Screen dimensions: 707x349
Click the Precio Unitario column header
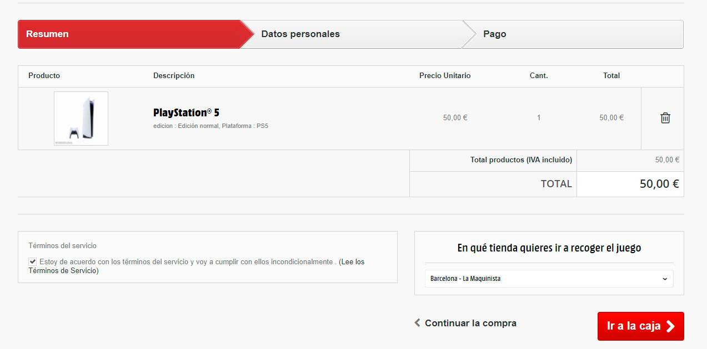coord(445,76)
